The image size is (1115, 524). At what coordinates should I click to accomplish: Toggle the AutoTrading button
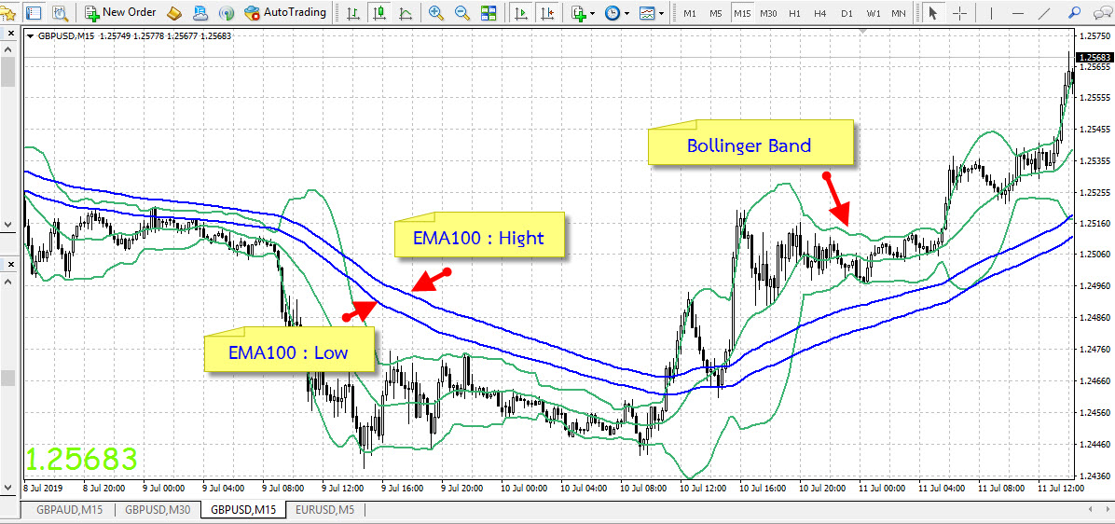click(x=285, y=13)
